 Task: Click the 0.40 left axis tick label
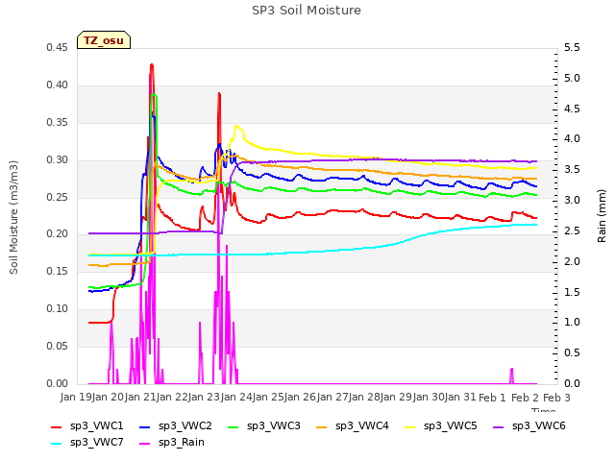(57, 85)
